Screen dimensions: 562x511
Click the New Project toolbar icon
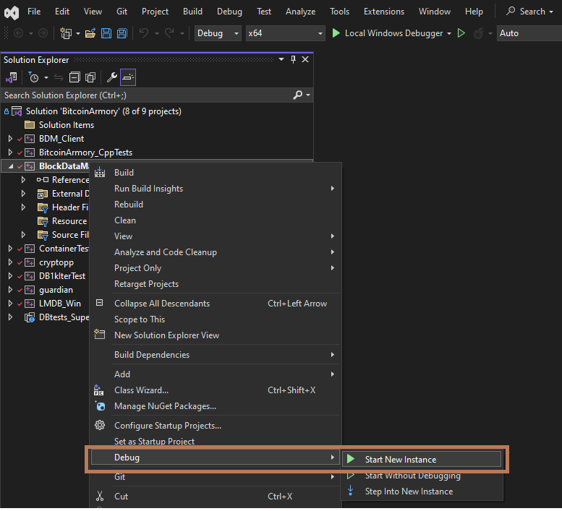pyautogui.click(x=66, y=33)
